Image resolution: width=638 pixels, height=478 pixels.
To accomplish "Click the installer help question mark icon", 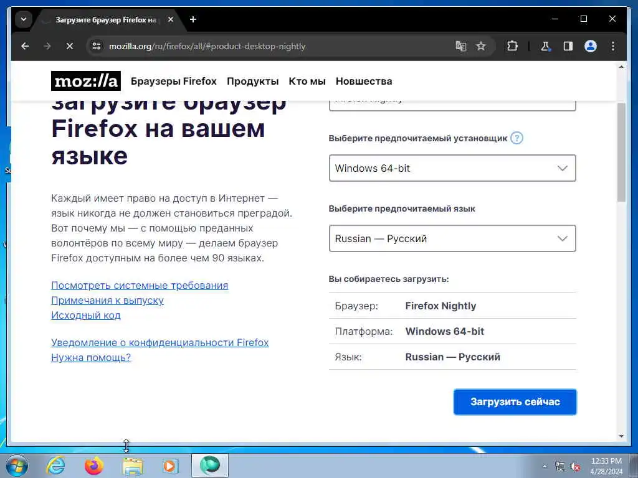I will coord(517,138).
